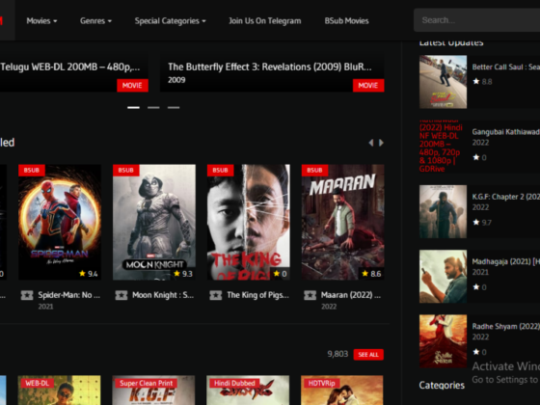The image size is (540, 405).
Task: Open The Butterfly Effect 3 slider title
Action: [x=270, y=67]
